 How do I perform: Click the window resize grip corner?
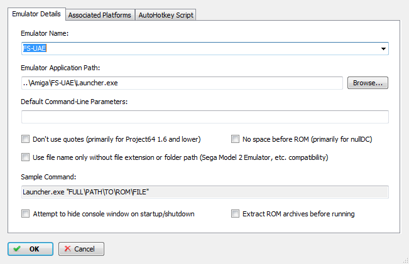click(x=405, y=260)
